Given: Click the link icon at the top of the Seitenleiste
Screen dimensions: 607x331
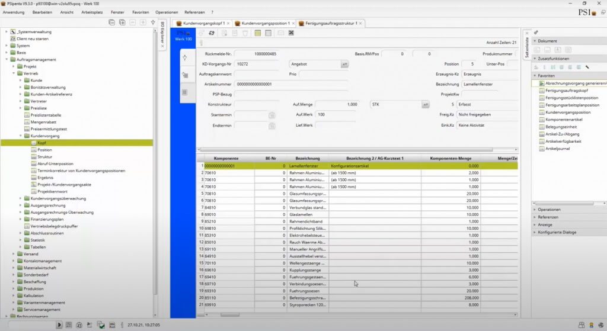Looking at the screenshot, I should [x=536, y=32].
